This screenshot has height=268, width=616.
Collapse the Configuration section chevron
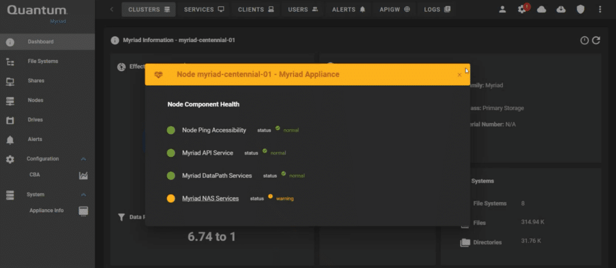pyautogui.click(x=83, y=159)
